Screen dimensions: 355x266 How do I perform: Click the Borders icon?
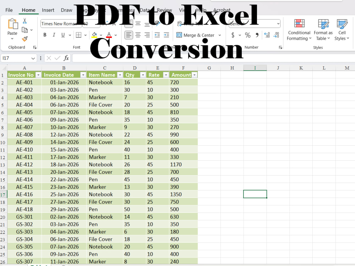pos(78,35)
